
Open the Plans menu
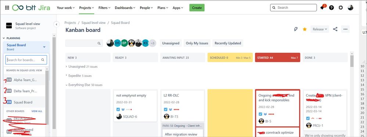(163, 8)
